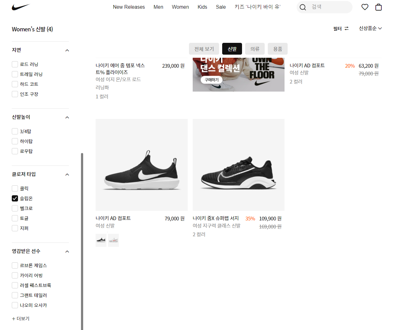This screenshot has height=330, width=395.
Task: Open the Women menu
Action: [180, 7]
